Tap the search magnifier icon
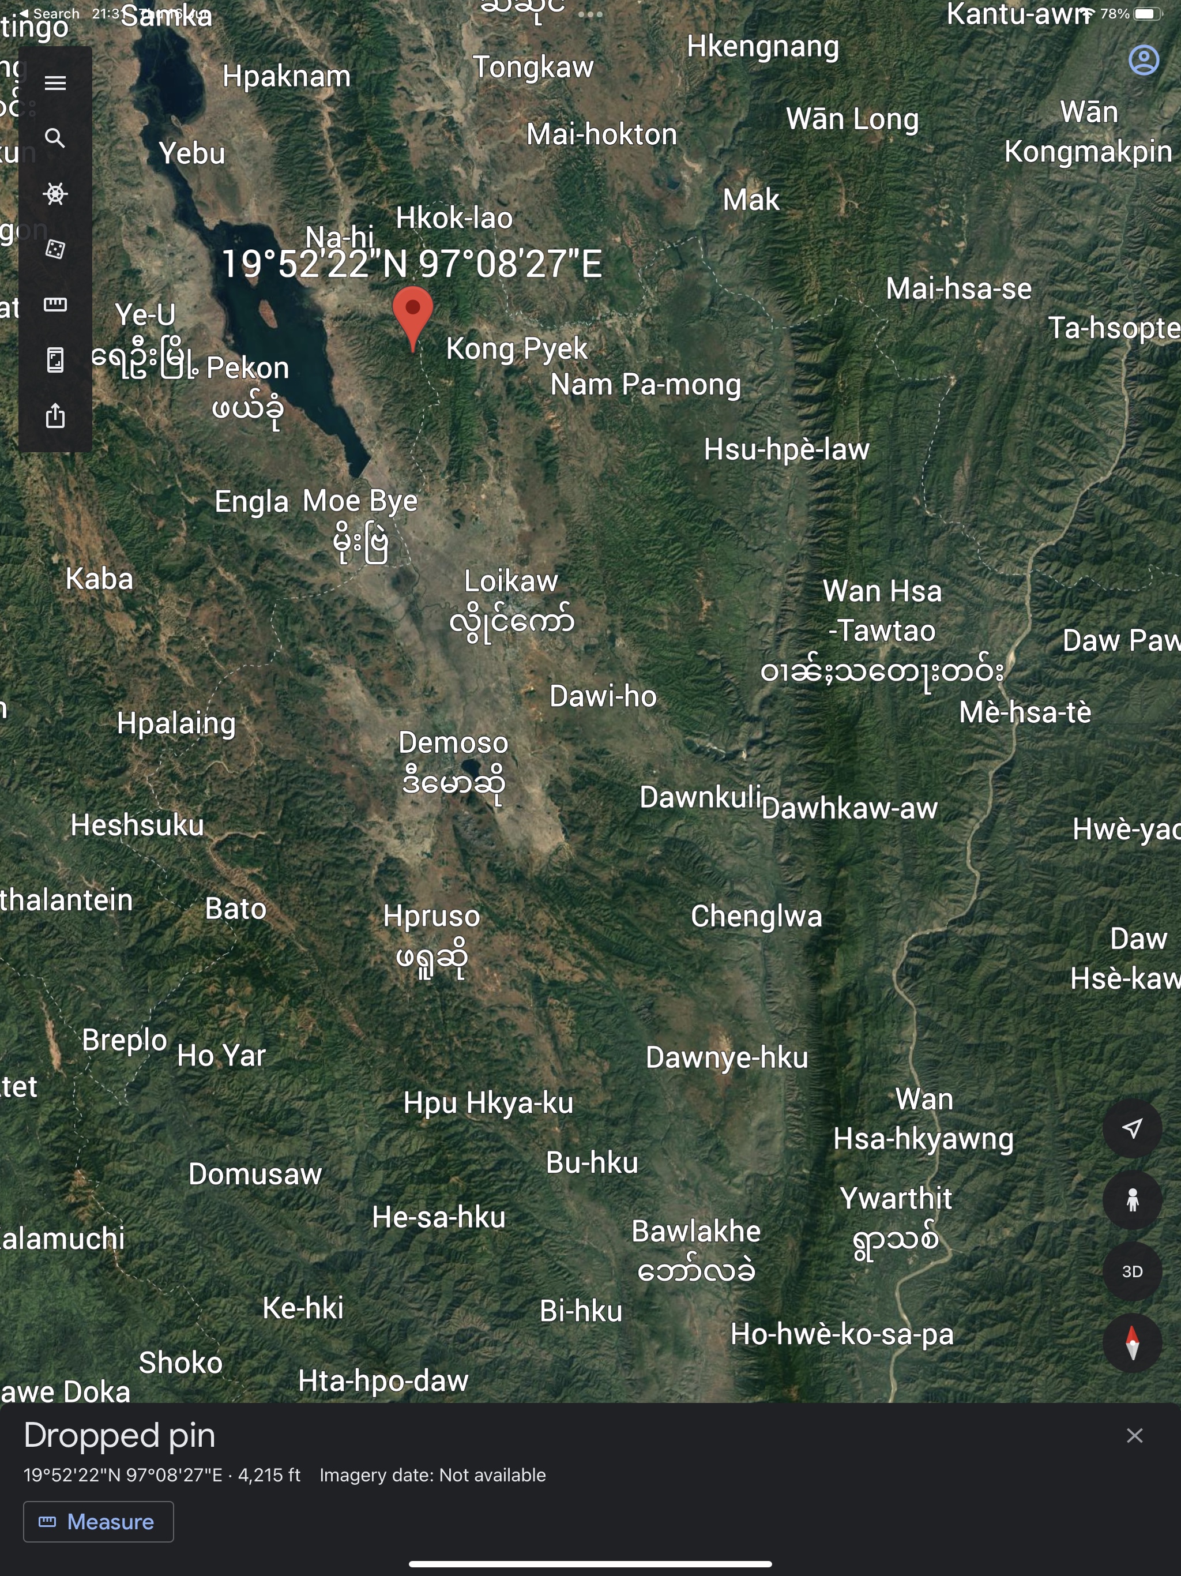Viewport: 1181px width, 1576px height. (x=55, y=138)
